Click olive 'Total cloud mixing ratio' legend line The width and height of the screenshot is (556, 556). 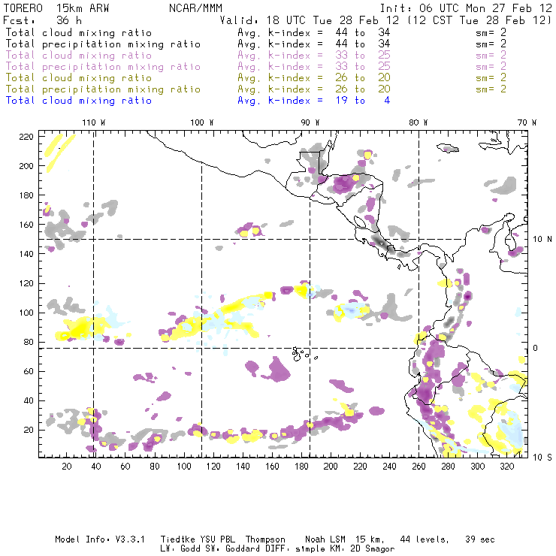[x=79, y=77]
